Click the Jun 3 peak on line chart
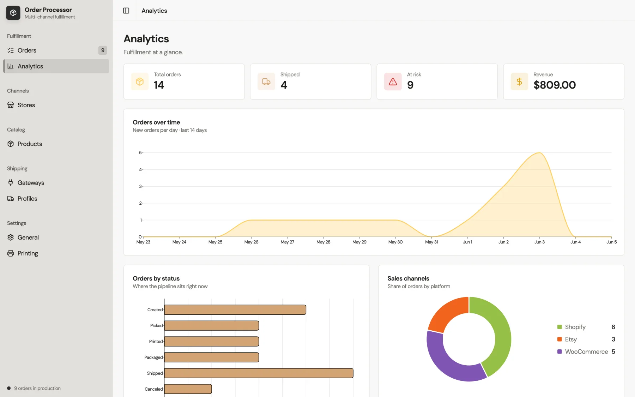 click(x=539, y=153)
